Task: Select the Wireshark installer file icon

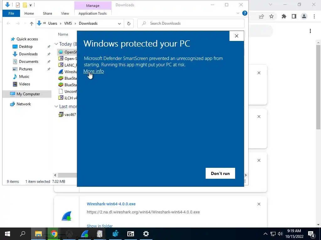Action: click(61, 72)
